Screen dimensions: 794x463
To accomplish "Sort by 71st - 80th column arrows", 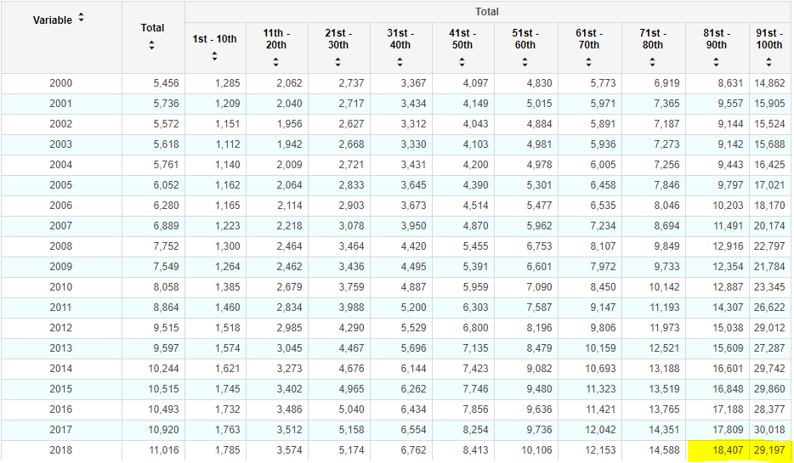I will coord(652,62).
